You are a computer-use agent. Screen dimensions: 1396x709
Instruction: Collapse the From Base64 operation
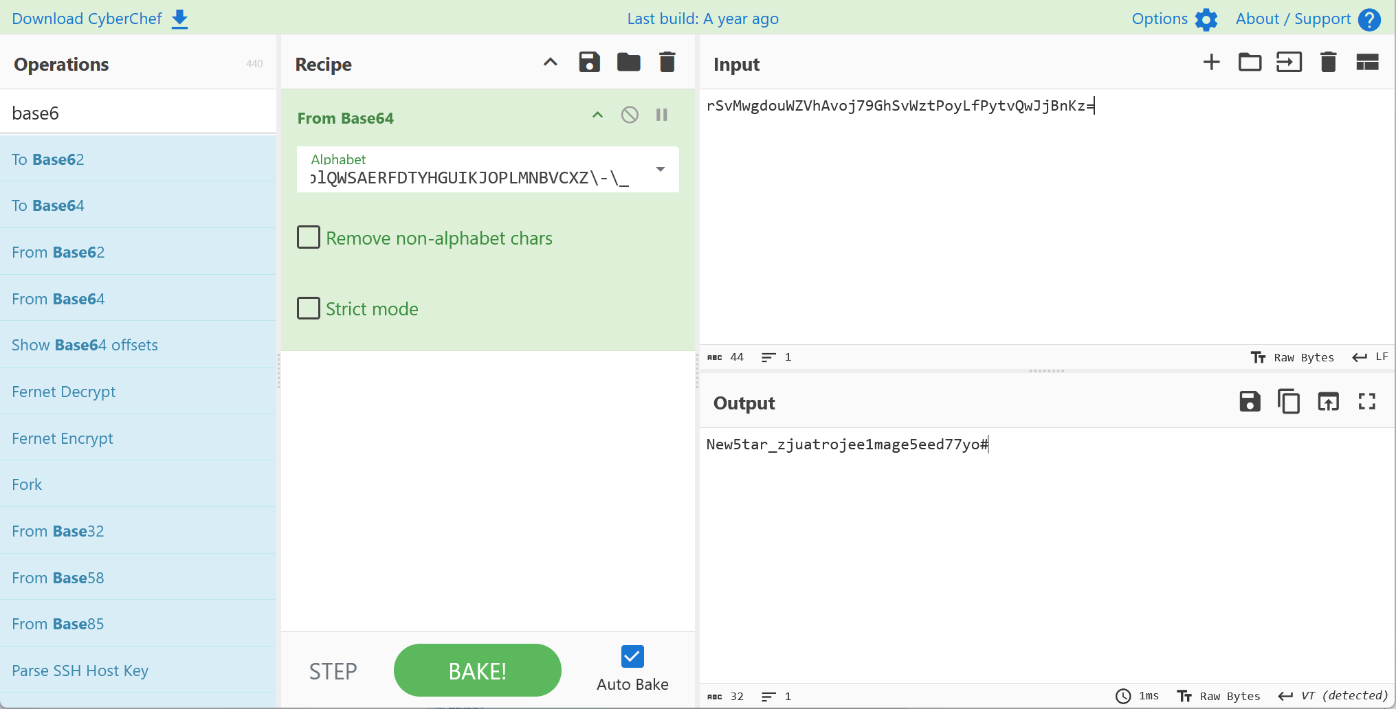597,115
